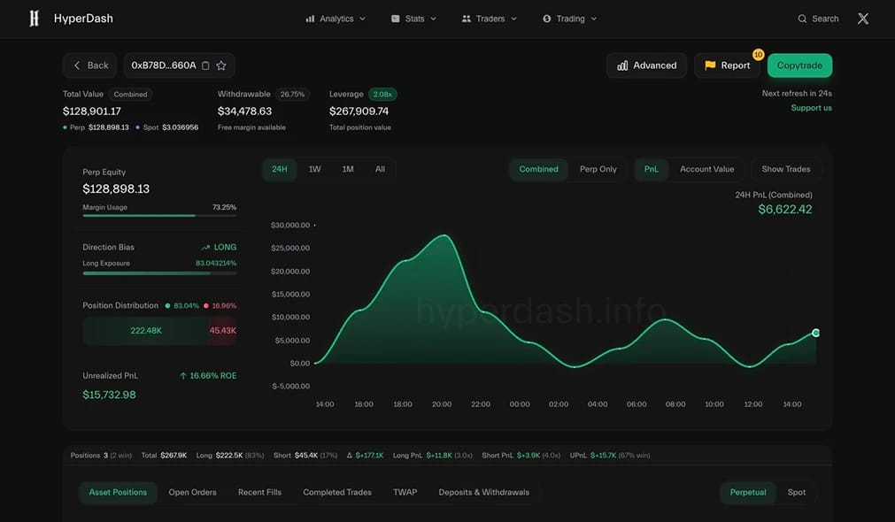The image size is (895, 522).
Task: Click the Margin Usage progress bar
Action: coord(159,216)
